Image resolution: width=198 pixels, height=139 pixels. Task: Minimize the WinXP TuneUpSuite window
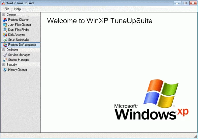pyautogui.click(x=177, y=3)
